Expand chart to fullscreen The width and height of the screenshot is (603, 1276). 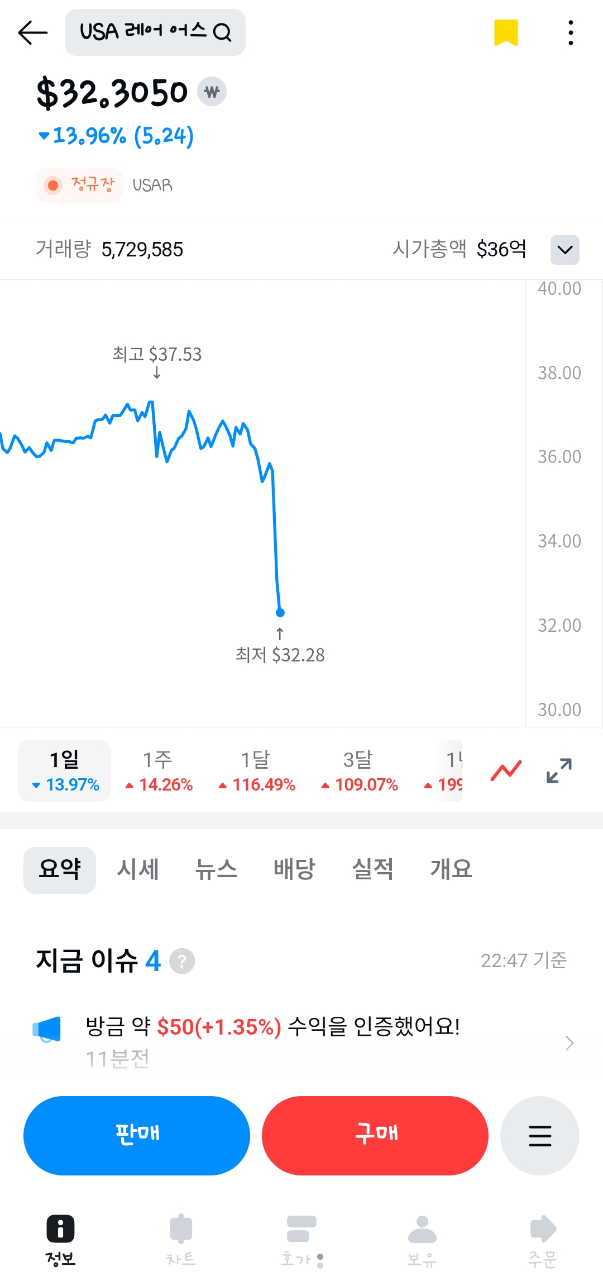click(558, 771)
